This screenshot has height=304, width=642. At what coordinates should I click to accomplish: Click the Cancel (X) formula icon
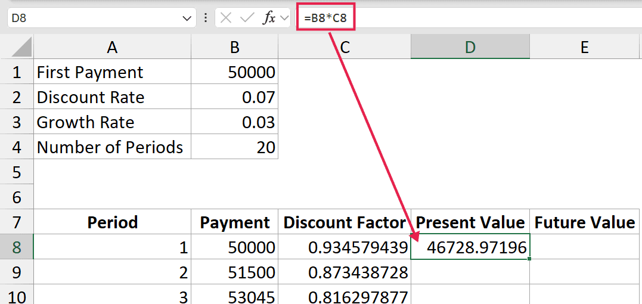coord(225,18)
